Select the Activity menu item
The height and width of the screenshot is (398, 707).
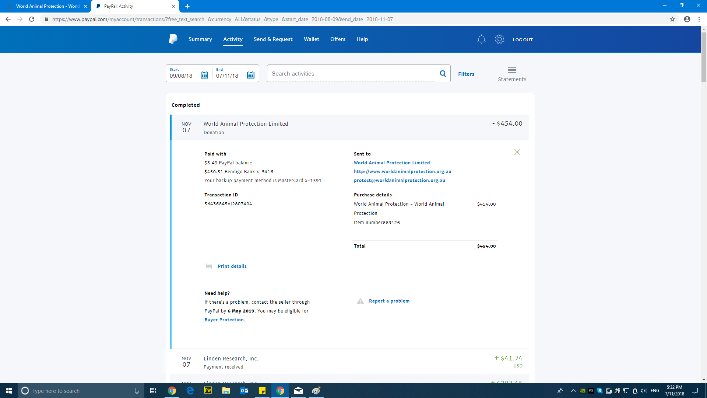point(233,39)
